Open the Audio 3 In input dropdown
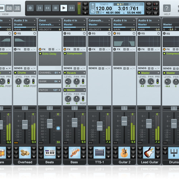The width and height of the screenshot is (179, 179). tap(25, 20)
